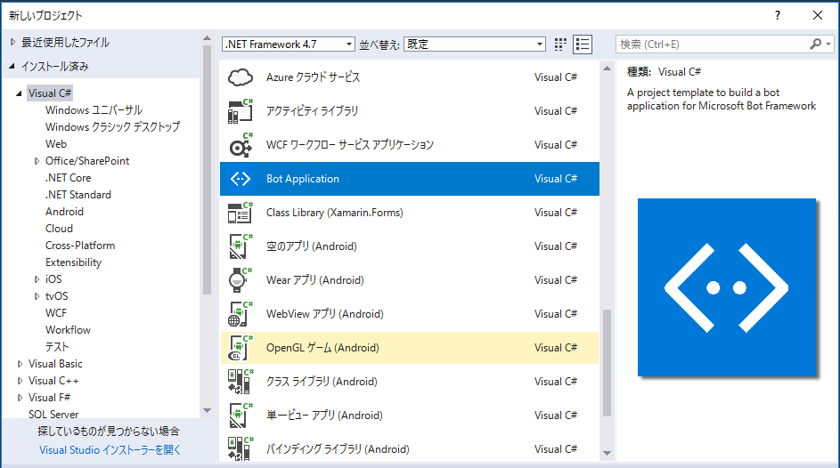Select the Web category

point(56,144)
